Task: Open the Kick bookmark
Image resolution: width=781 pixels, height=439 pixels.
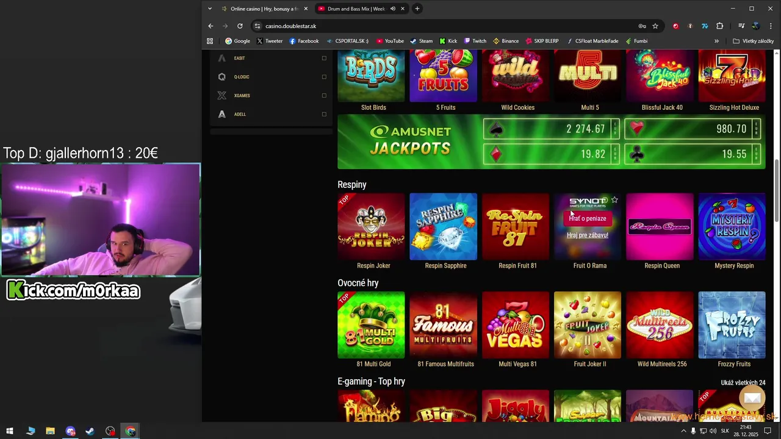Action: [x=448, y=41]
